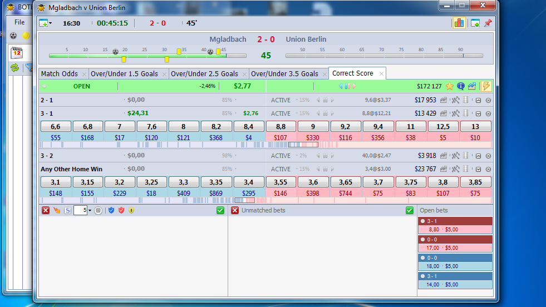Viewport: 546px width, 307px height.
Task: Click the 3 - 1 price ladder strip
Action: 265,145
